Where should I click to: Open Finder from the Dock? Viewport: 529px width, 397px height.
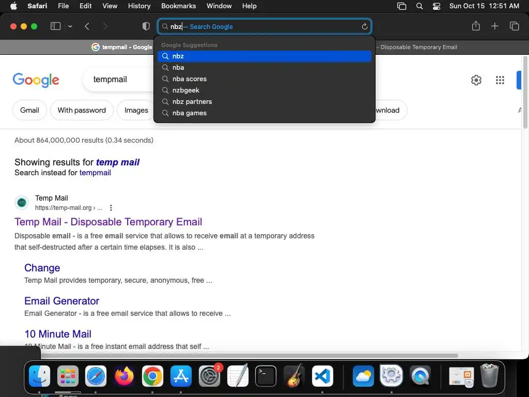point(39,376)
